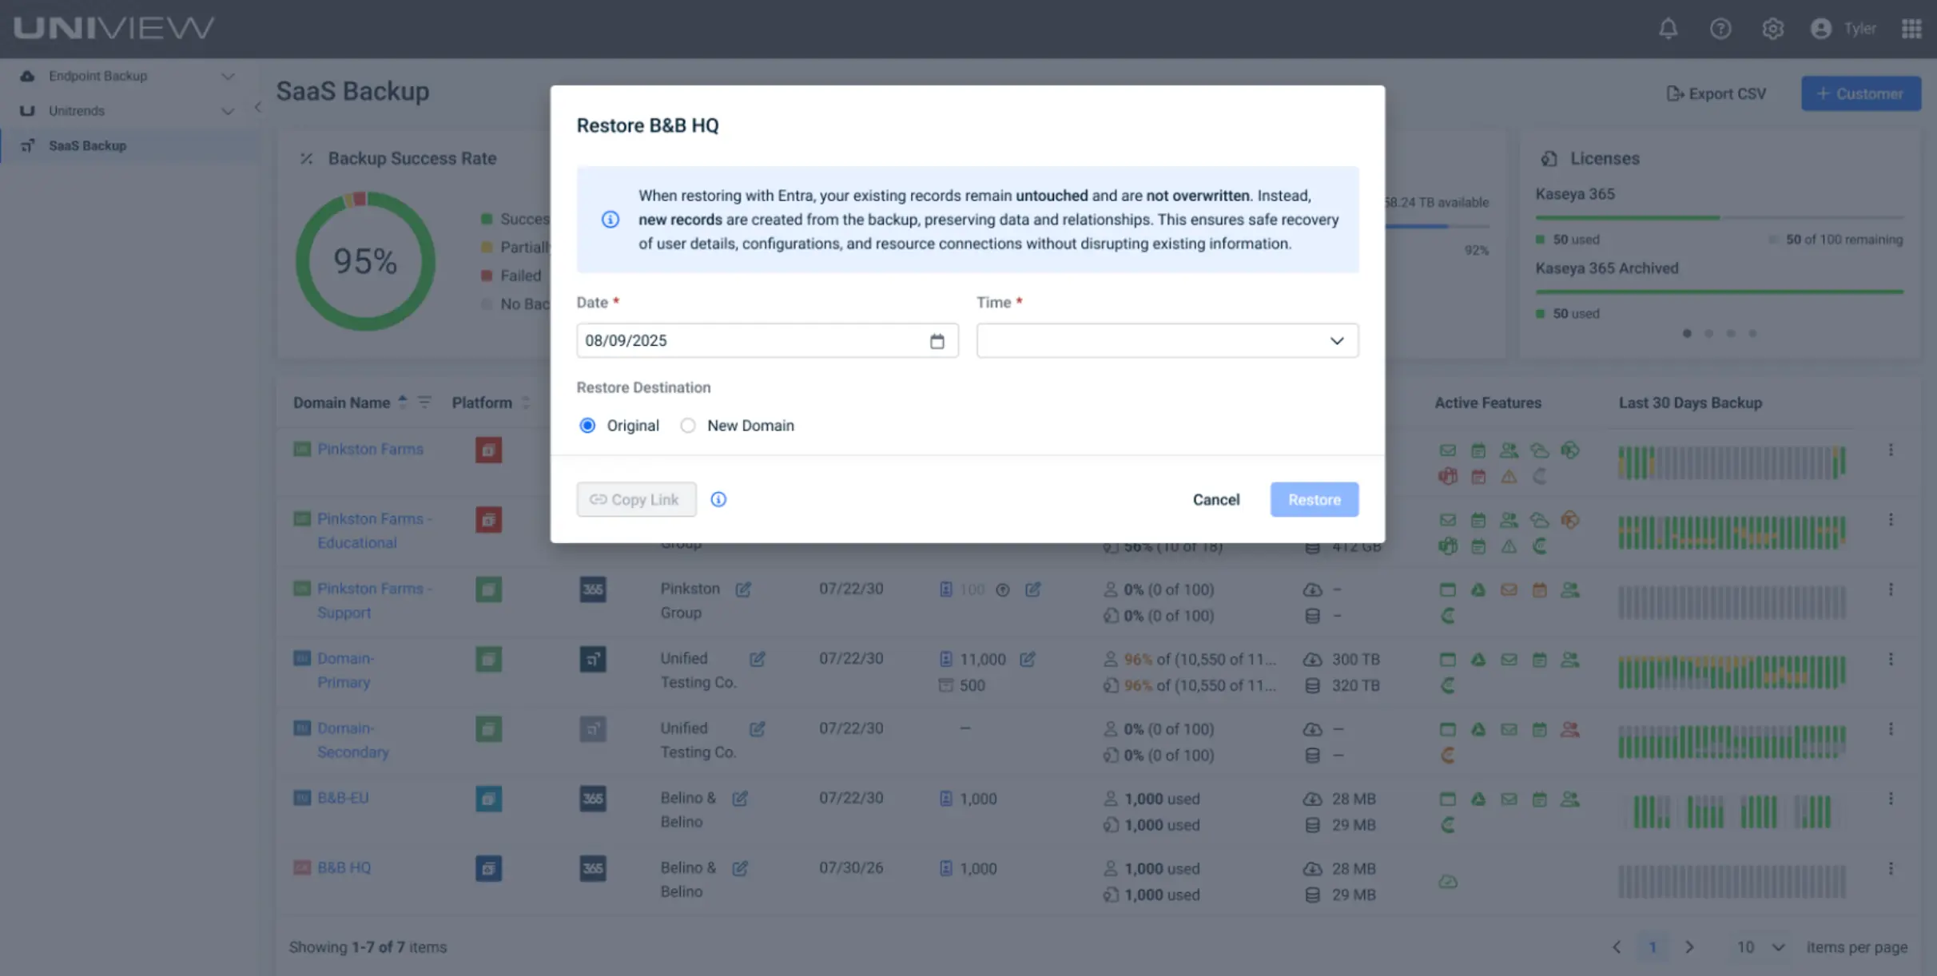The width and height of the screenshot is (1937, 976).
Task: Sort by the Domain Name arrow
Action: pos(403,402)
